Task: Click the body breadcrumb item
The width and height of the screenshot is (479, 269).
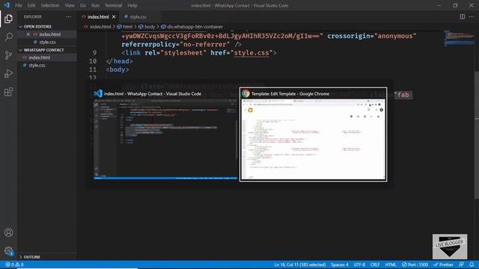Action: pos(150,27)
